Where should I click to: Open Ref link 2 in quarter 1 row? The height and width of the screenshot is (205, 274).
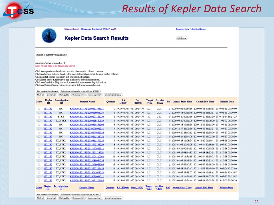pos(170,113)
